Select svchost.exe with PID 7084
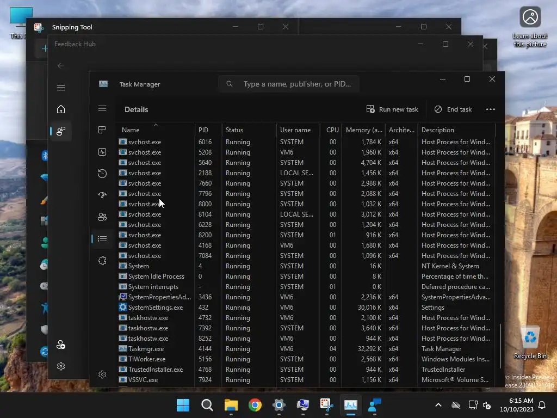Image resolution: width=557 pixels, height=418 pixels. click(x=306, y=256)
